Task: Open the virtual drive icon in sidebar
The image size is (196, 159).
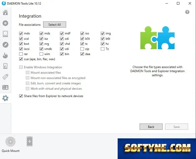Action: [x=5, y=34]
